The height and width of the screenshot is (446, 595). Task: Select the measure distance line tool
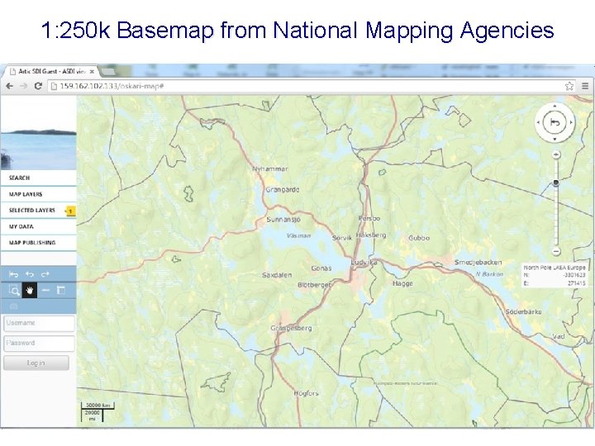45,291
